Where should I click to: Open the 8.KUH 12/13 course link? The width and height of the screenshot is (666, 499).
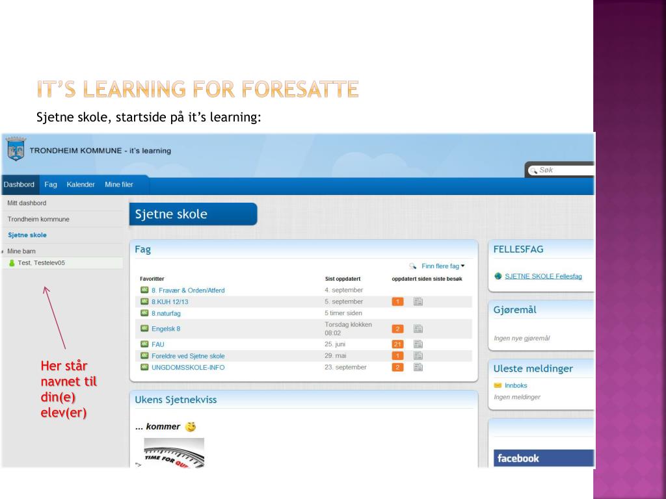pyautogui.click(x=170, y=301)
